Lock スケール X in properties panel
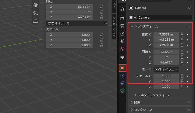The height and width of the screenshot is (113, 195). pyautogui.click(x=182, y=76)
